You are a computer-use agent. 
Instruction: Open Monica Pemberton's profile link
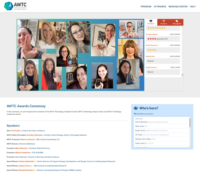point(23,153)
